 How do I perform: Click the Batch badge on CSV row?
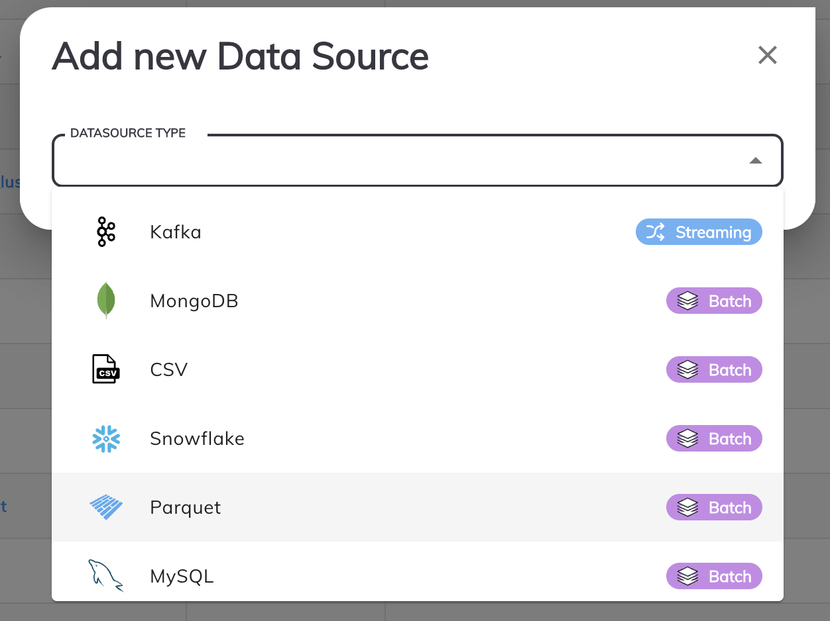[x=714, y=370]
